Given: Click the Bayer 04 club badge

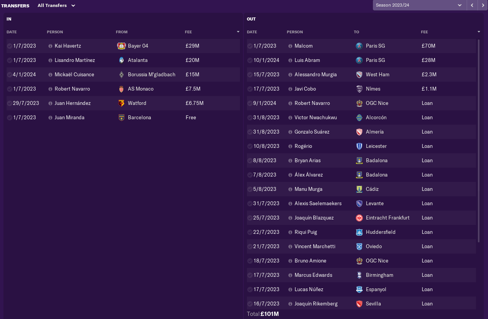Looking at the screenshot, I should click(x=121, y=46).
